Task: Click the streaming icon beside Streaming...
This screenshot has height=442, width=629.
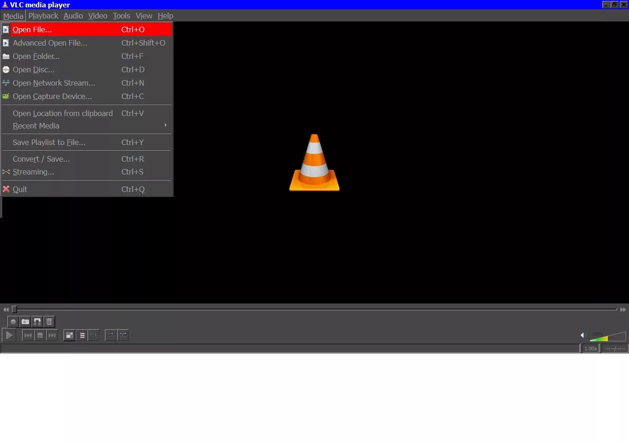Action: (6, 172)
